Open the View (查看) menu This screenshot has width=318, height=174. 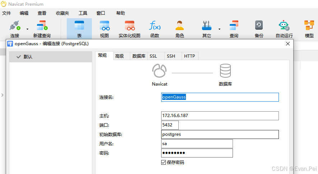click(x=42, y=13)
